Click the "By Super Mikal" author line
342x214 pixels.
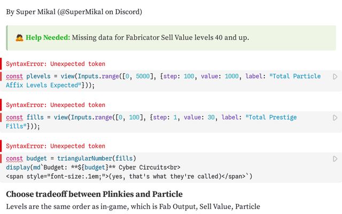pos(74,12)
